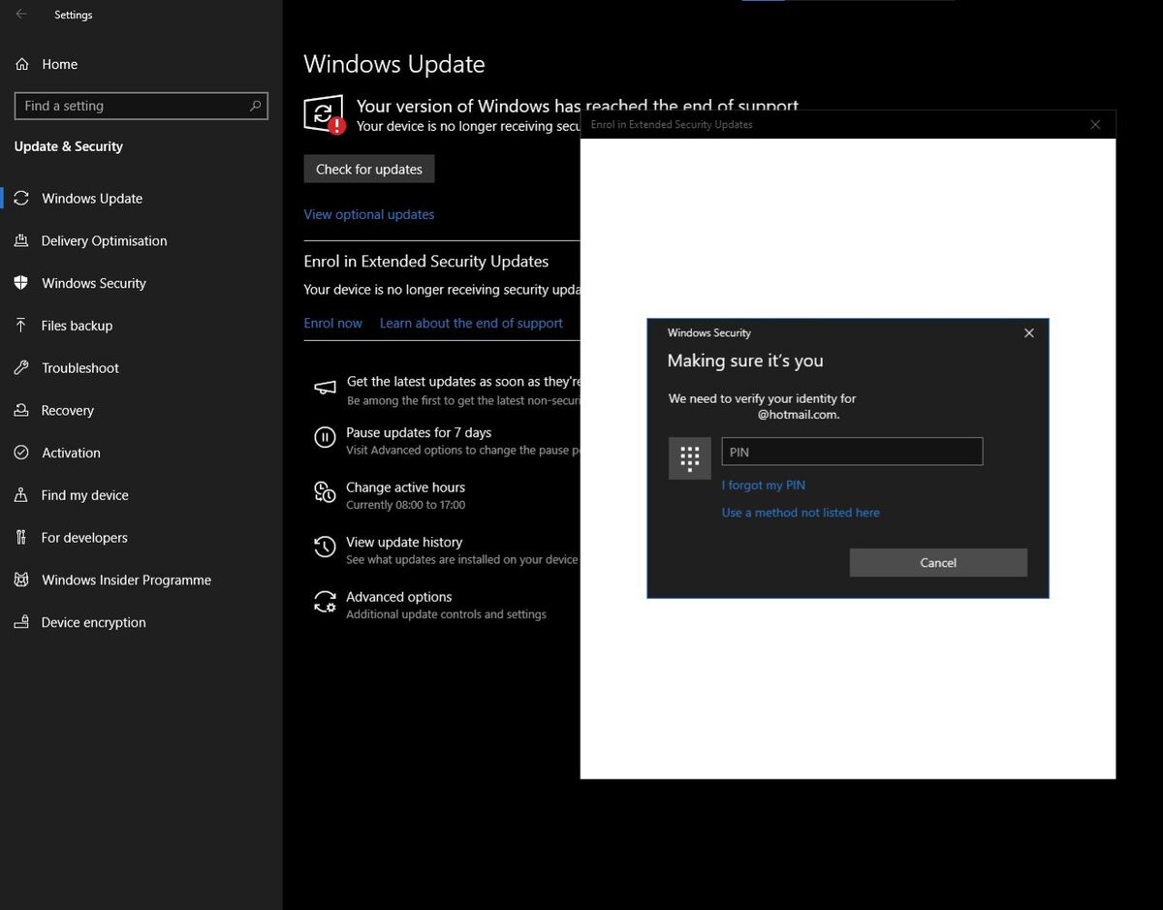Image resolution: width=1163 pixels, height=910 pixels.
Task: Select the Windows Security shield icon
Action: 21,283
